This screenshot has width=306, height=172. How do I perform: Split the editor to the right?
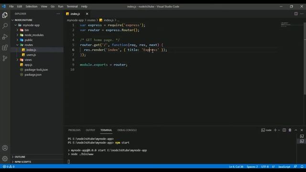[x=296, y=14]
